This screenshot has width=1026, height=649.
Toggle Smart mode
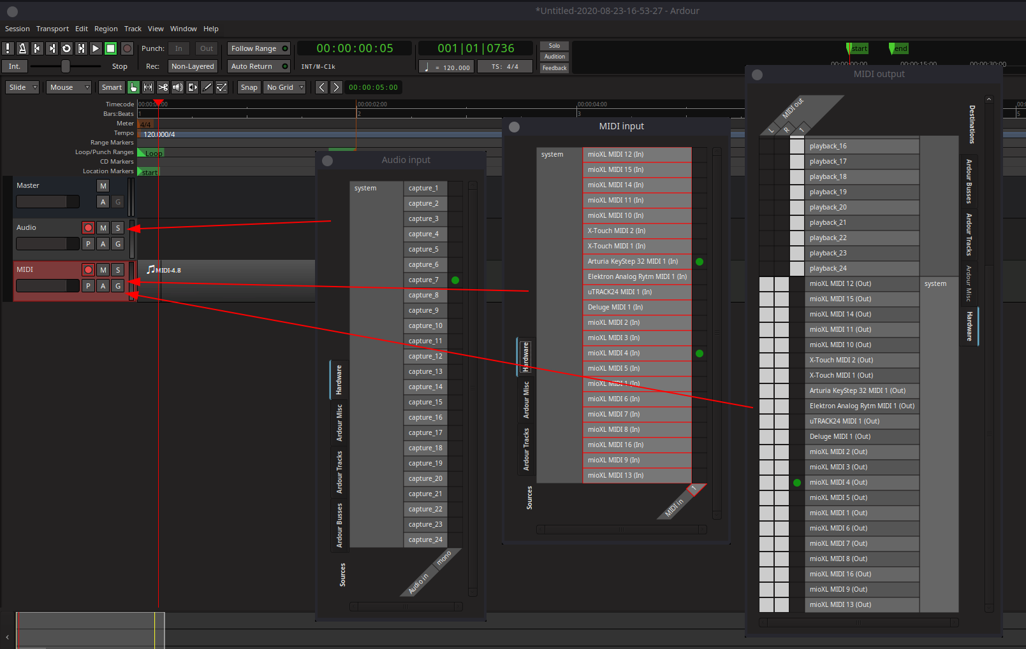[x=112, y=87]
